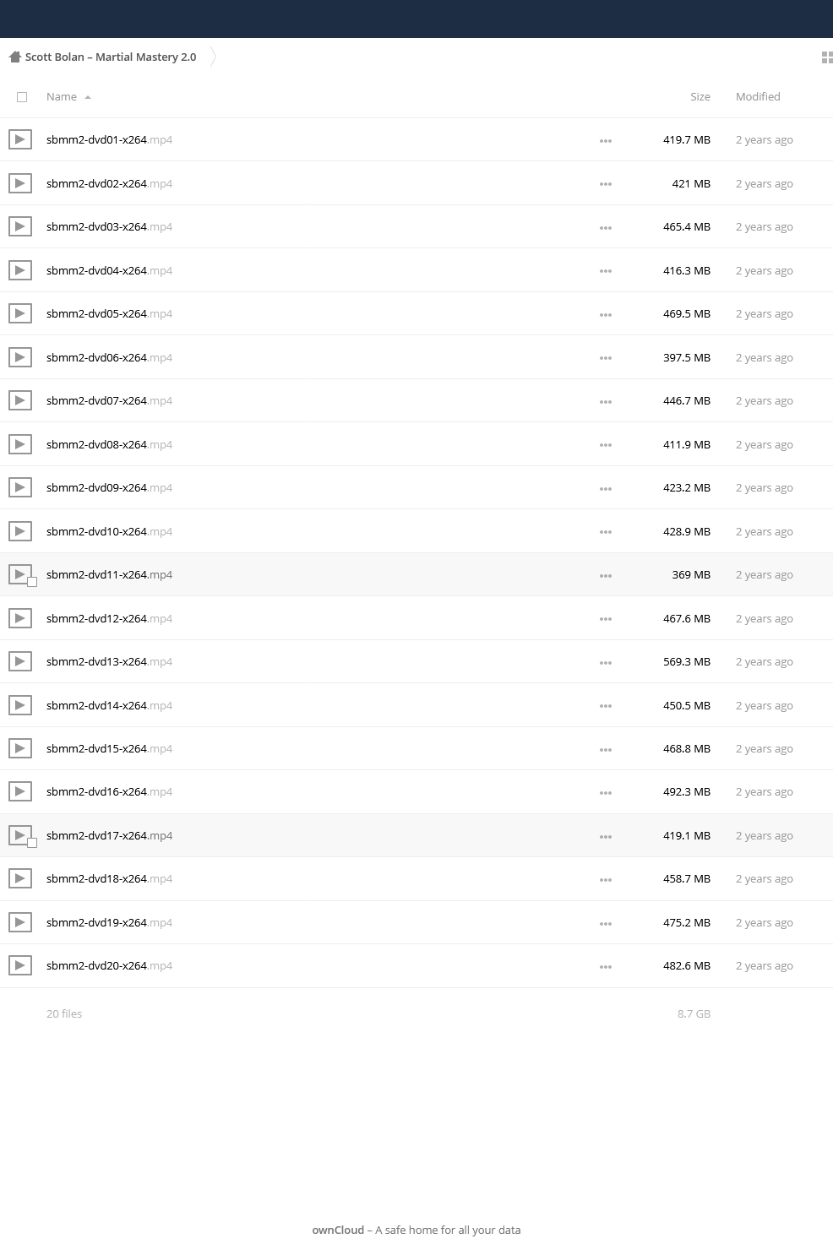Click the video icon for sbmm2-dvd09-x264.mp4
The width and height of the screenshot is (833, 1255).
[20, 487]
